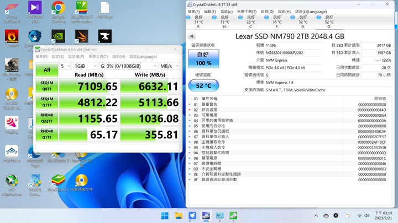Open the gold disc mount-image desktop icon
The image size is (398, 223).
pos(81,183)
